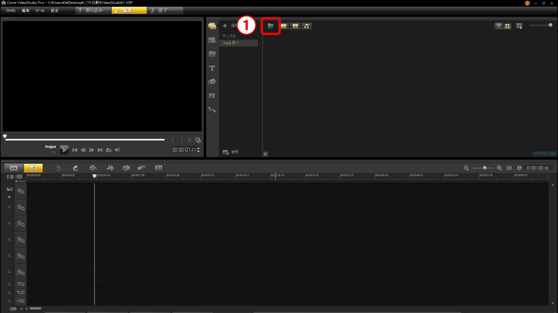This screenshot has height=313, width=558.
Task: Expand the オプション options panel
Action: click(x=544, y=154)
